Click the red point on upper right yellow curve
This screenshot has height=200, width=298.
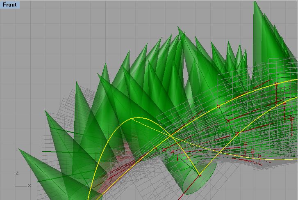pyautogui.click(x=276, y=84)
